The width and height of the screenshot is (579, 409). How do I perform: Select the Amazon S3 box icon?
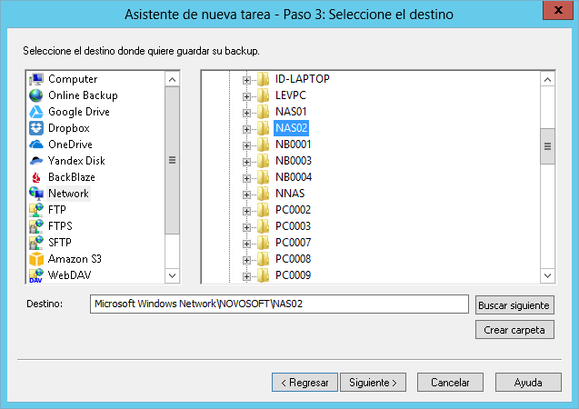(36, 259)
